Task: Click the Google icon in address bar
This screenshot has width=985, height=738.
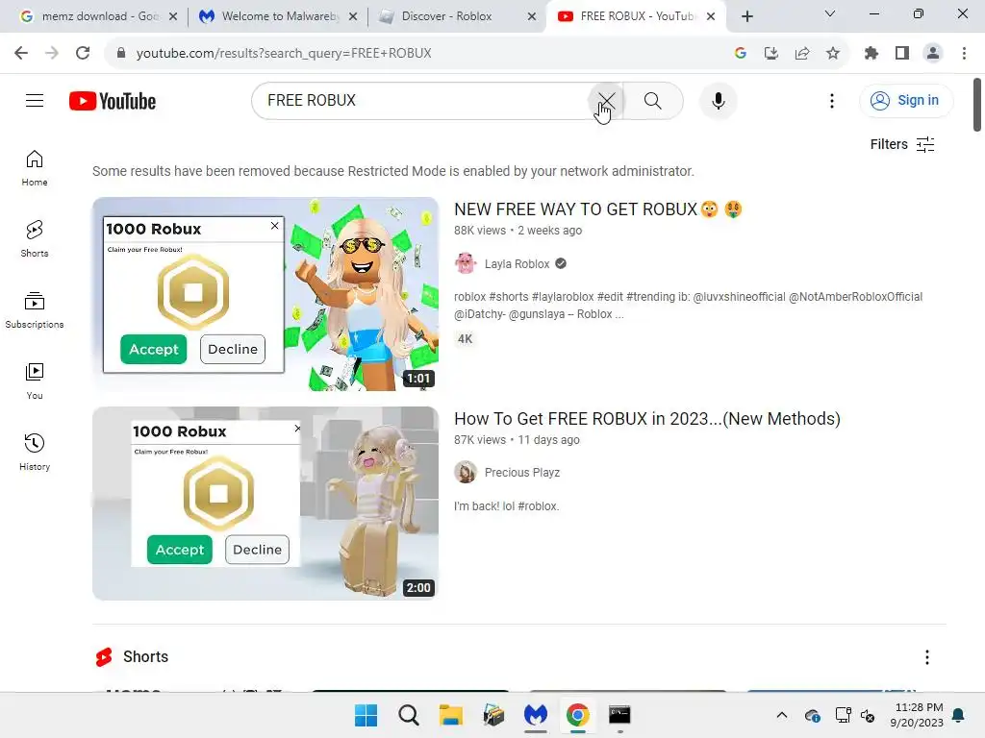Action: pos(741,54)
